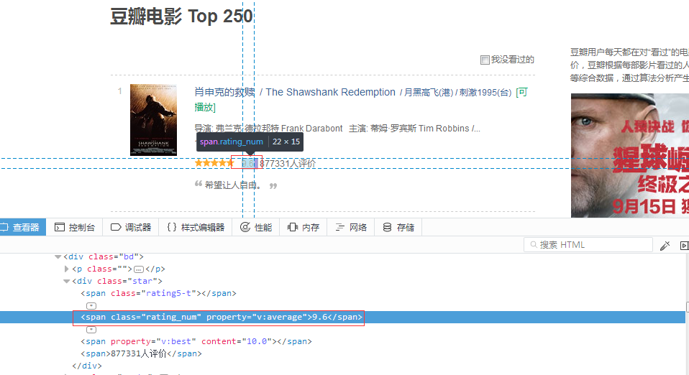Click the gauge icon in 性能 tab
The width and height of the screenshot is (689, 375).
tap(245, 227)
